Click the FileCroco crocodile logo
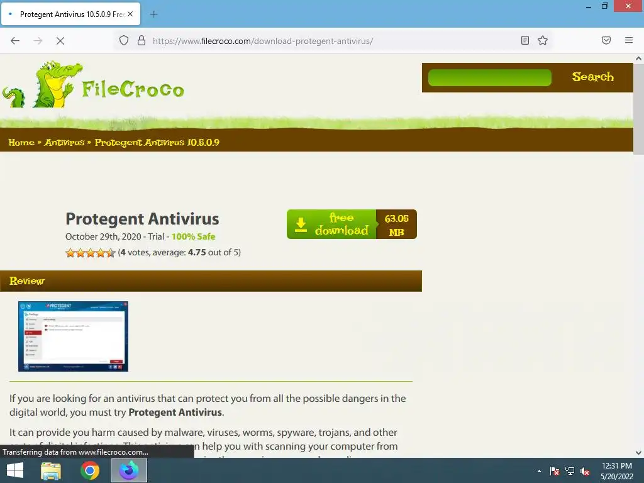This screenshot has width=644, height=483. [x=93, y=85]
